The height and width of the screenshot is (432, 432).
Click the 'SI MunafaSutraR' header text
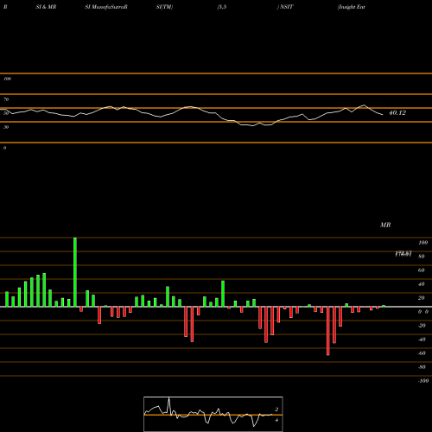106,7
